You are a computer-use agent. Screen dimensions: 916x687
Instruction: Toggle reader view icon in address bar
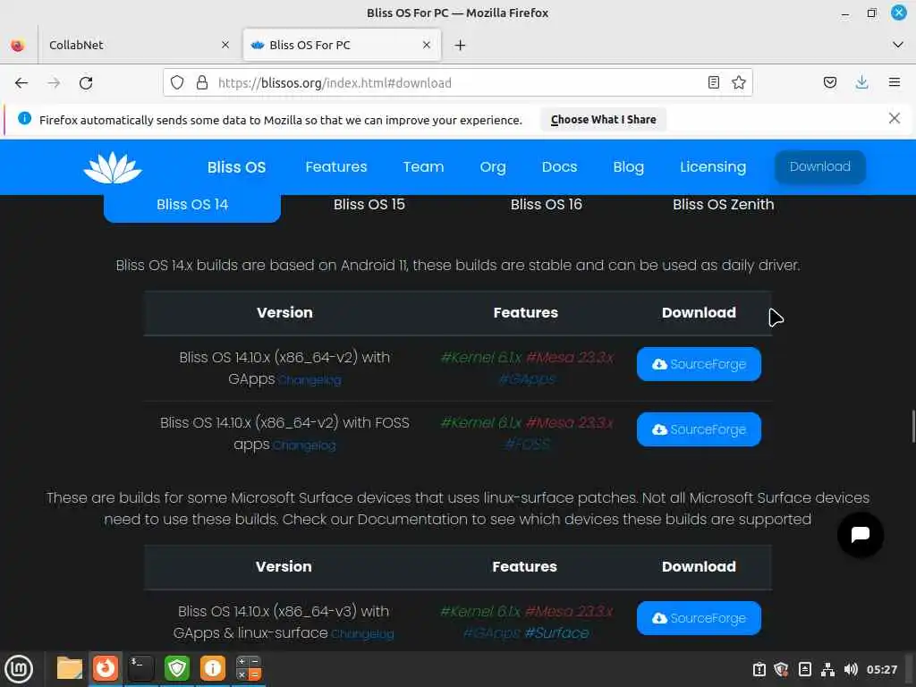[713, 83]
